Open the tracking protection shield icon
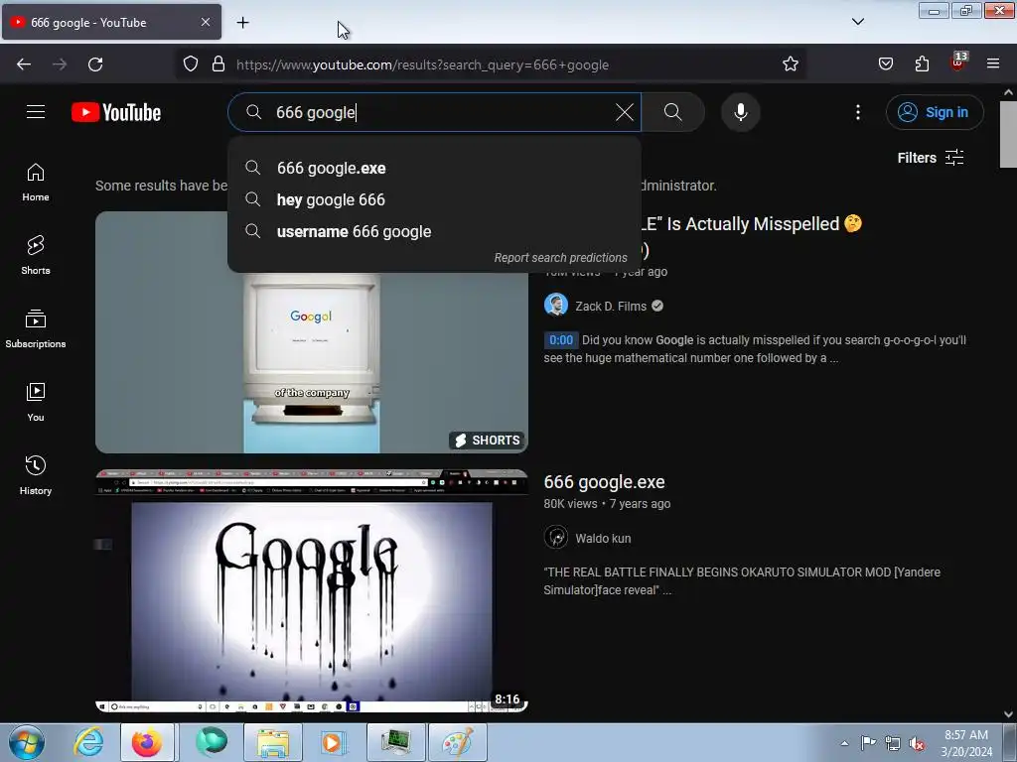 (190, 64)
